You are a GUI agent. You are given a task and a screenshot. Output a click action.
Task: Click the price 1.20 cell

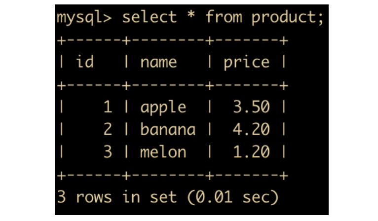[x=251, y=152]
